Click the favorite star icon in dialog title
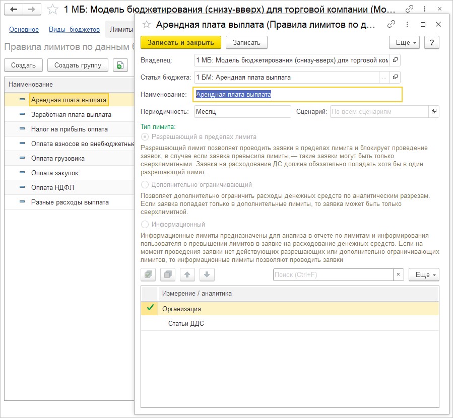 click(x=147, y=25)
